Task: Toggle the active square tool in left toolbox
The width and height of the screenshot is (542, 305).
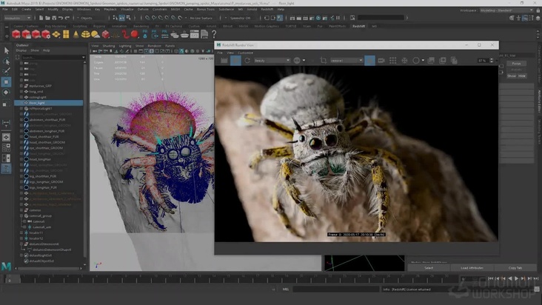Action: click(6, 82)
